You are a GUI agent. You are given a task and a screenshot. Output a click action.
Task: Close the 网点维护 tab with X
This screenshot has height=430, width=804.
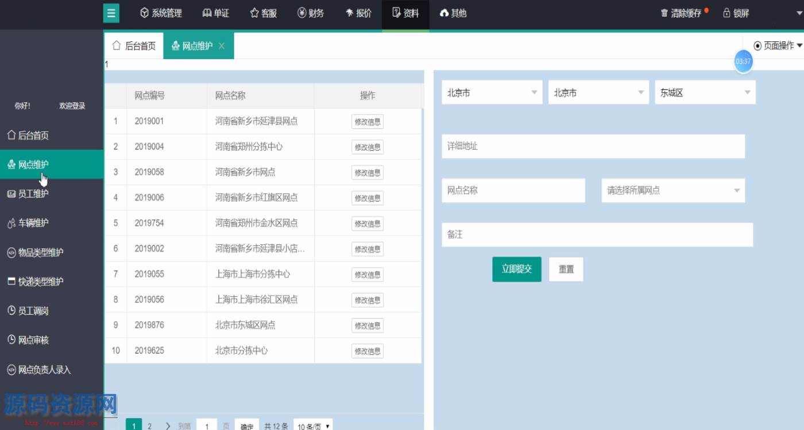coord(222,46)
